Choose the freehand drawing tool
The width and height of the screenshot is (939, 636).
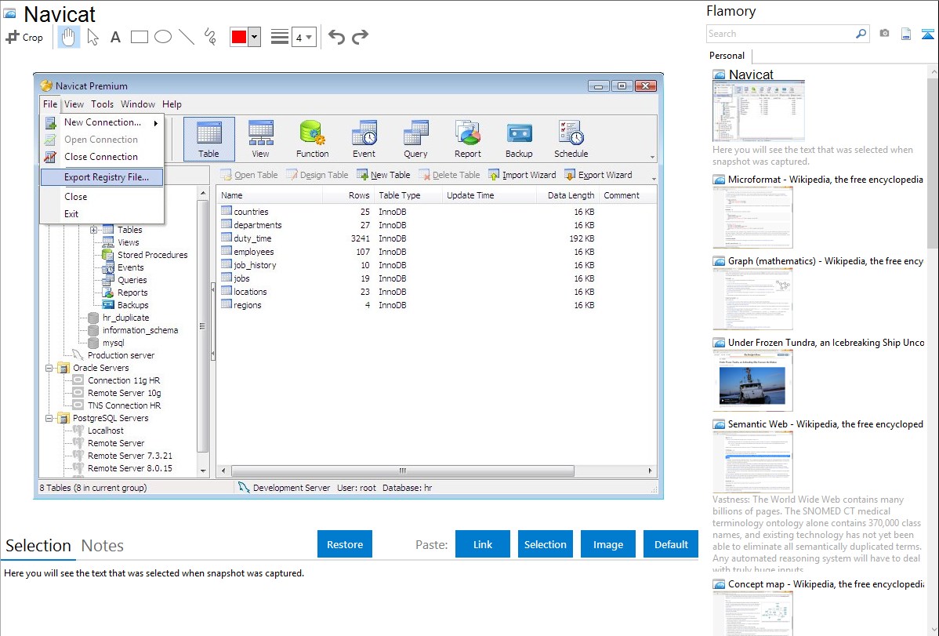210,37
